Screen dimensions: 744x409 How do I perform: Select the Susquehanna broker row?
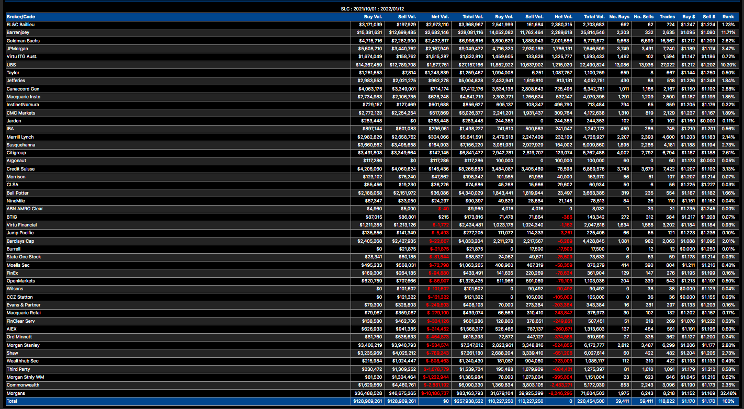(x=371, y=145)
